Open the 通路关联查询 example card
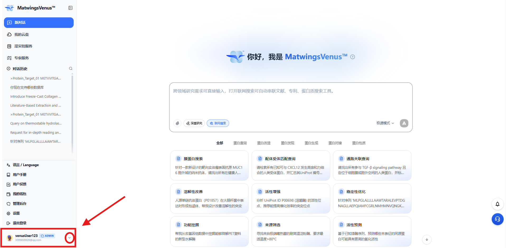 (372, 166)
